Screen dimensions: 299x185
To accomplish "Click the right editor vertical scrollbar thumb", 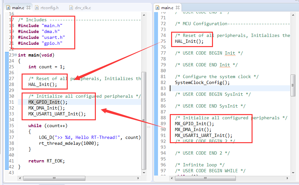I will pyautogui.click(x=293, y=85).
